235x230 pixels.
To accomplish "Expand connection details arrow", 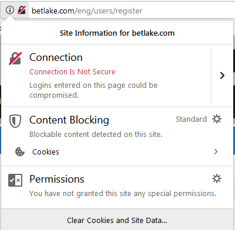I will pos(222,75).
